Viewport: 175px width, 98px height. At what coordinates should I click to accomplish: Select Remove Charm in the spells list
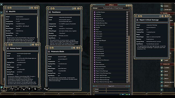(100, 69)
